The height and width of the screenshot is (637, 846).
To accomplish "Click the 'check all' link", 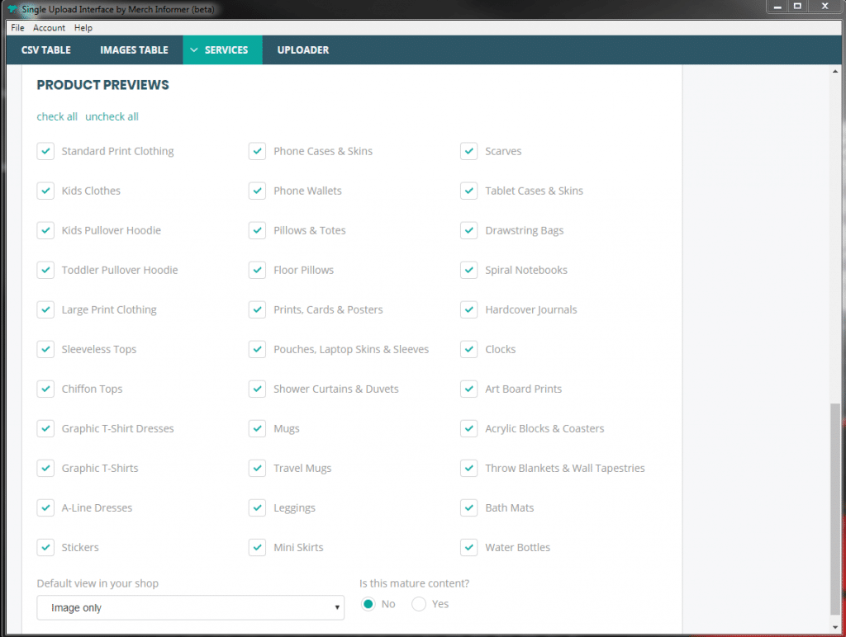I will (x=57, y=116).
